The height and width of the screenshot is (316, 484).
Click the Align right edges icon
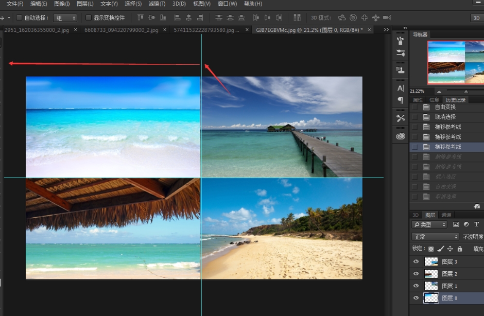pyautogui.click(x=200, y=17)
